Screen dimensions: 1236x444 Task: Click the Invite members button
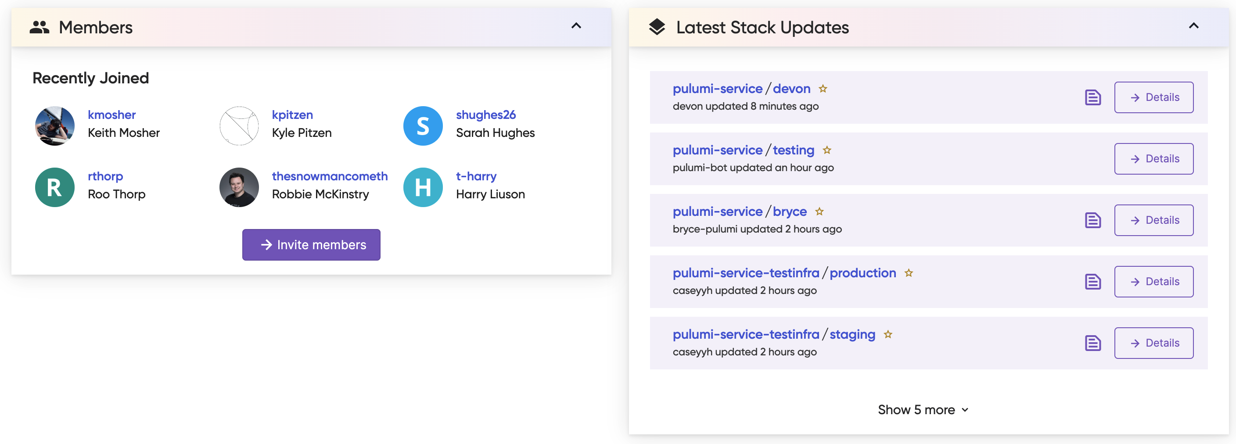(311, 244)
